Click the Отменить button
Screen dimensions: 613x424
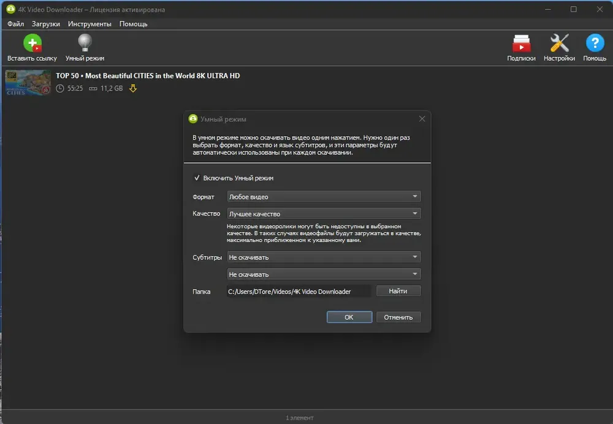398,317
